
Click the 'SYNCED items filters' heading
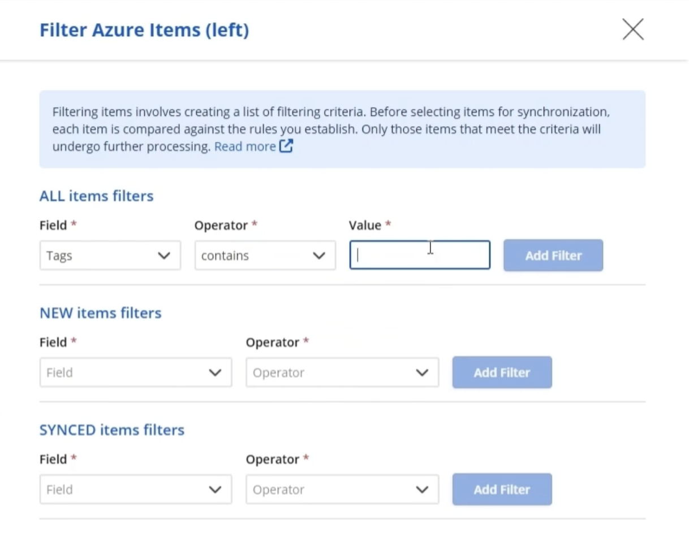tap(112, 430)
